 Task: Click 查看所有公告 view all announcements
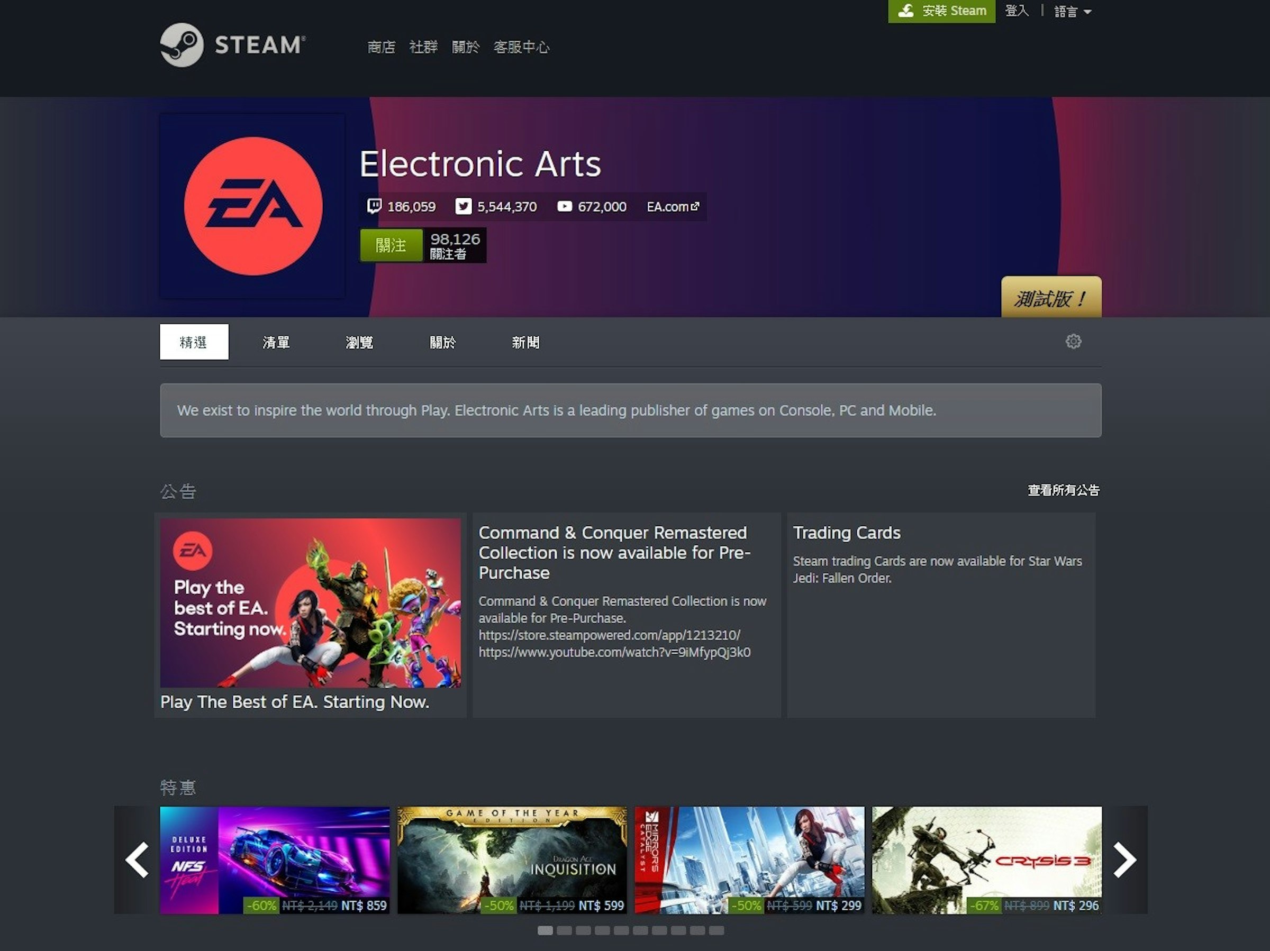coord(1063,490)
